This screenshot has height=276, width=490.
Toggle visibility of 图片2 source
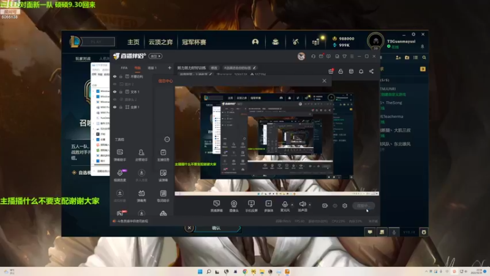[115, 84]
